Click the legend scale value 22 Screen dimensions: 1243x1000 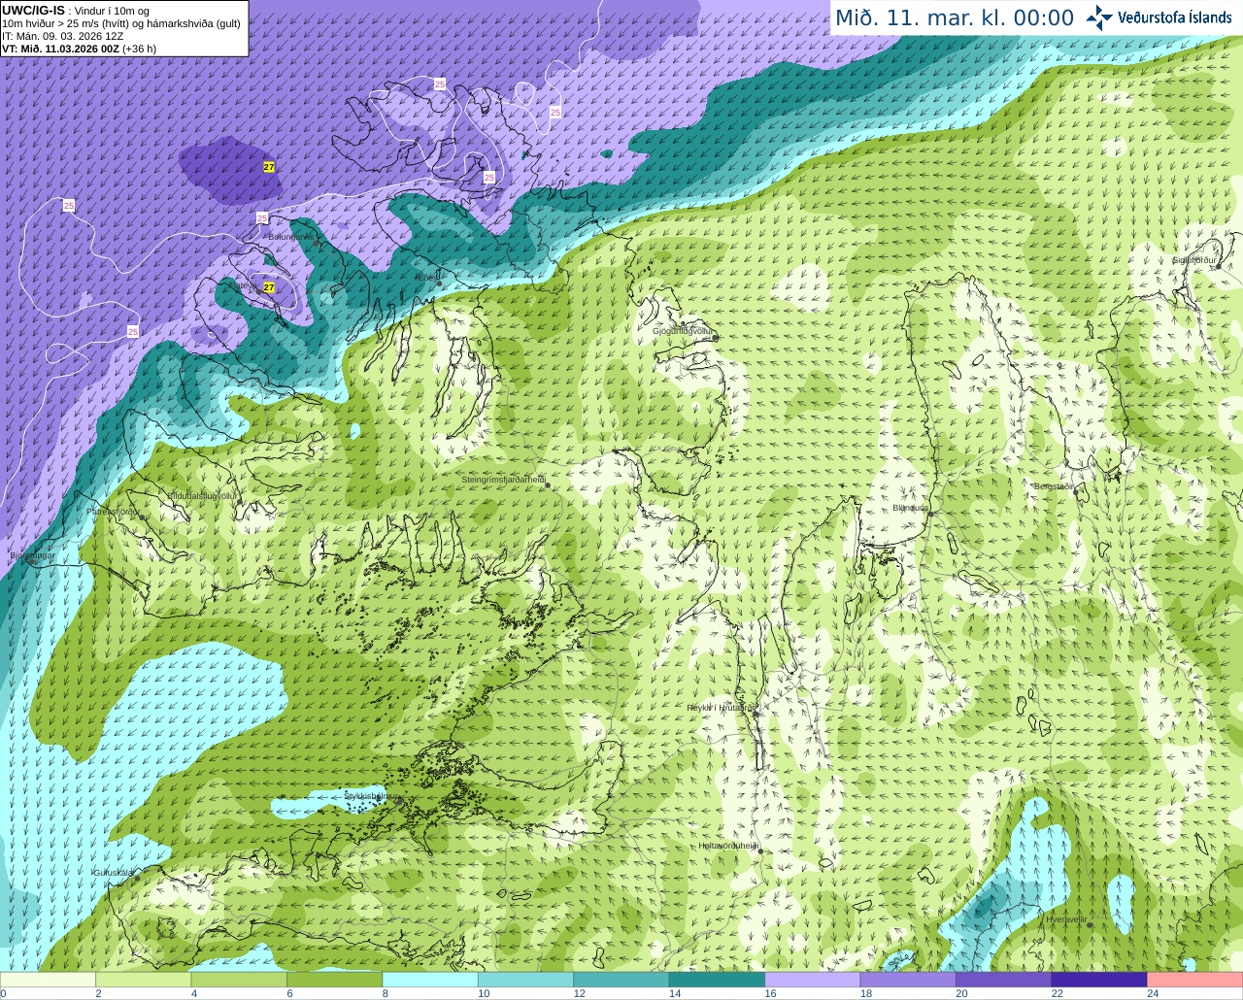pos(1058,993)
